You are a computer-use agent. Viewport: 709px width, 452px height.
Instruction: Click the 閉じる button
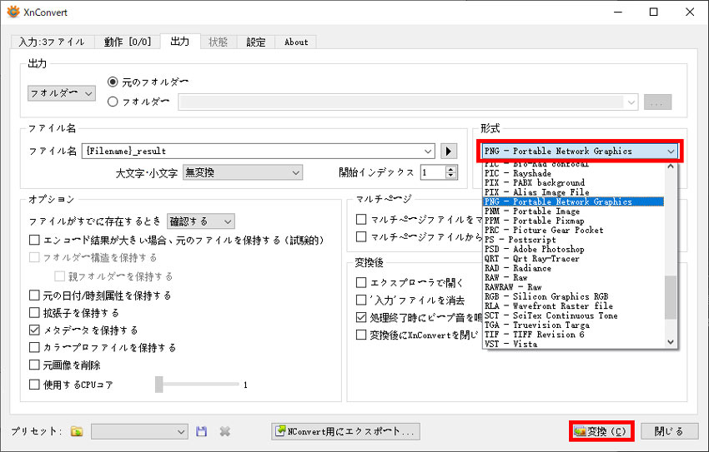tap(669, 432)
